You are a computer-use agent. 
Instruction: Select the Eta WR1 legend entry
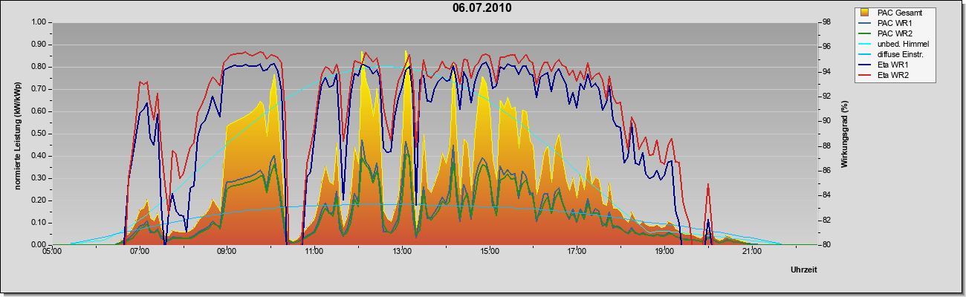coord(893,65)
